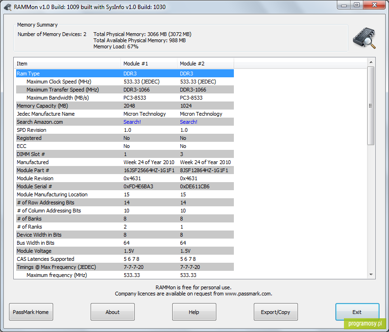Viewport: 389px width, 332px height.
Task: Minimize the RAMMon window
Action: point(344,5)
